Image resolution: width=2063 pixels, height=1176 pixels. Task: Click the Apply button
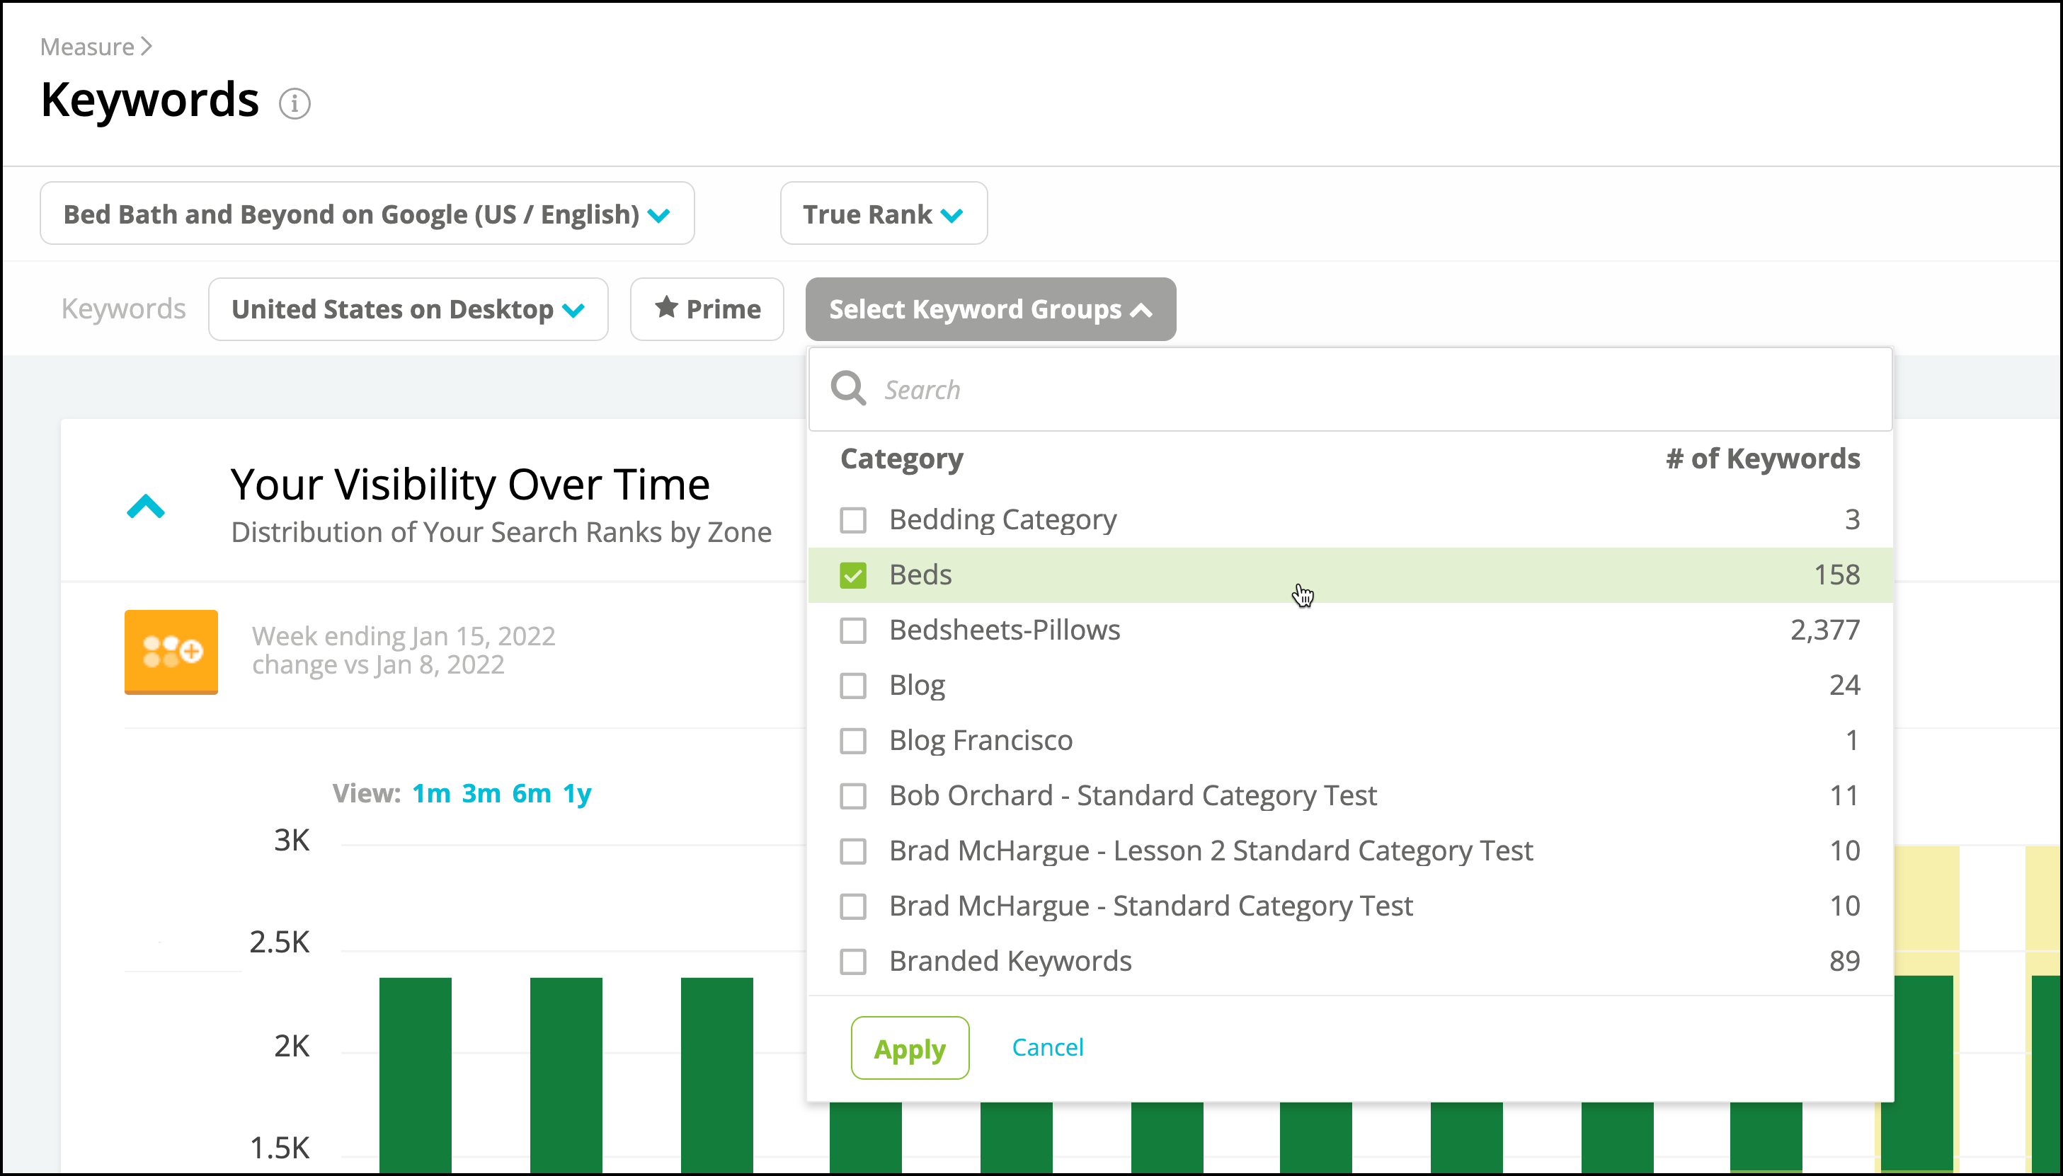[x=910, y=1049]
